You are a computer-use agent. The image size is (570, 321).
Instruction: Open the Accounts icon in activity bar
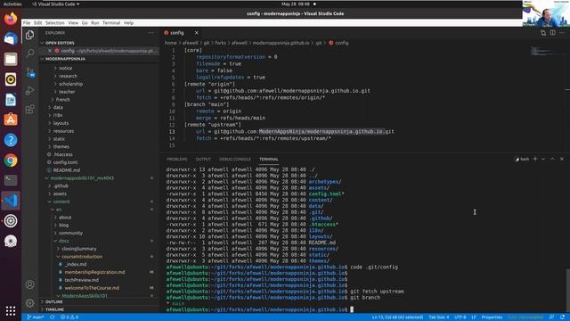pos(29,284)
